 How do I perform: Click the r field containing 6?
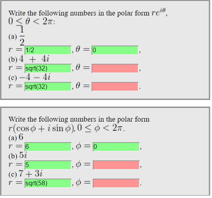[x=48, y=147]
